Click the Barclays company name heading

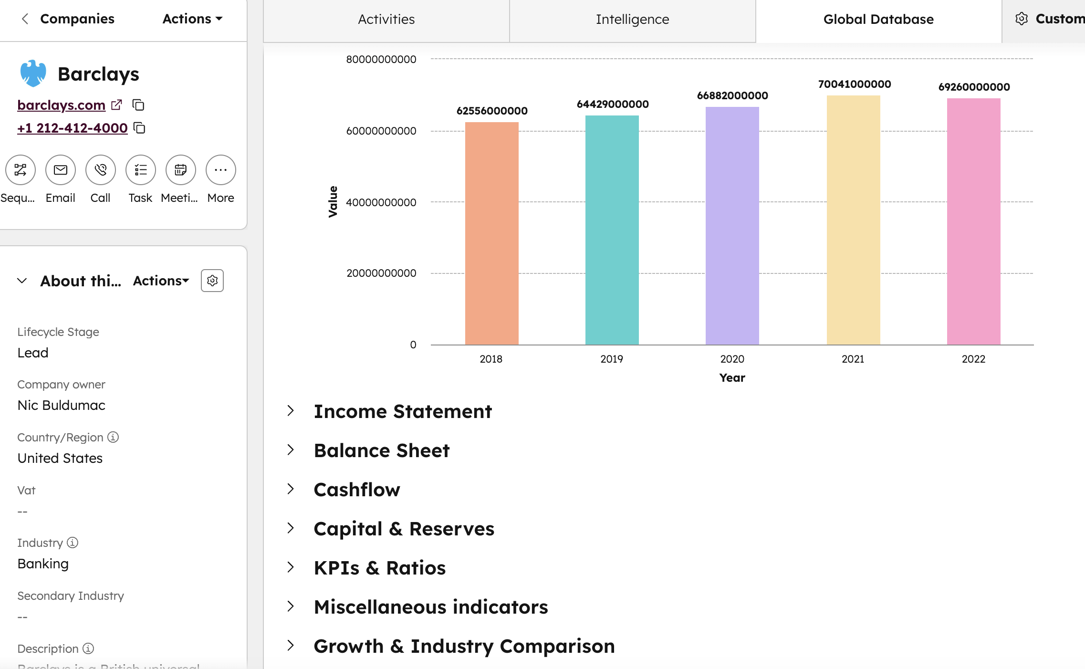pyautogui.click(x=98, y=74)
